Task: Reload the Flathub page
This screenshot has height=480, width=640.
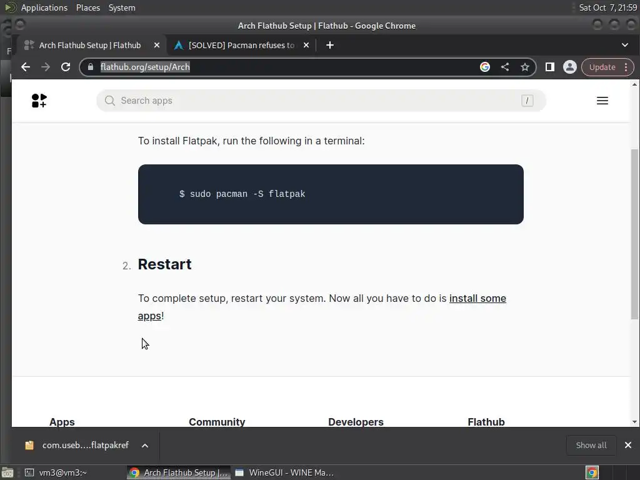Action: click(65, 67)
